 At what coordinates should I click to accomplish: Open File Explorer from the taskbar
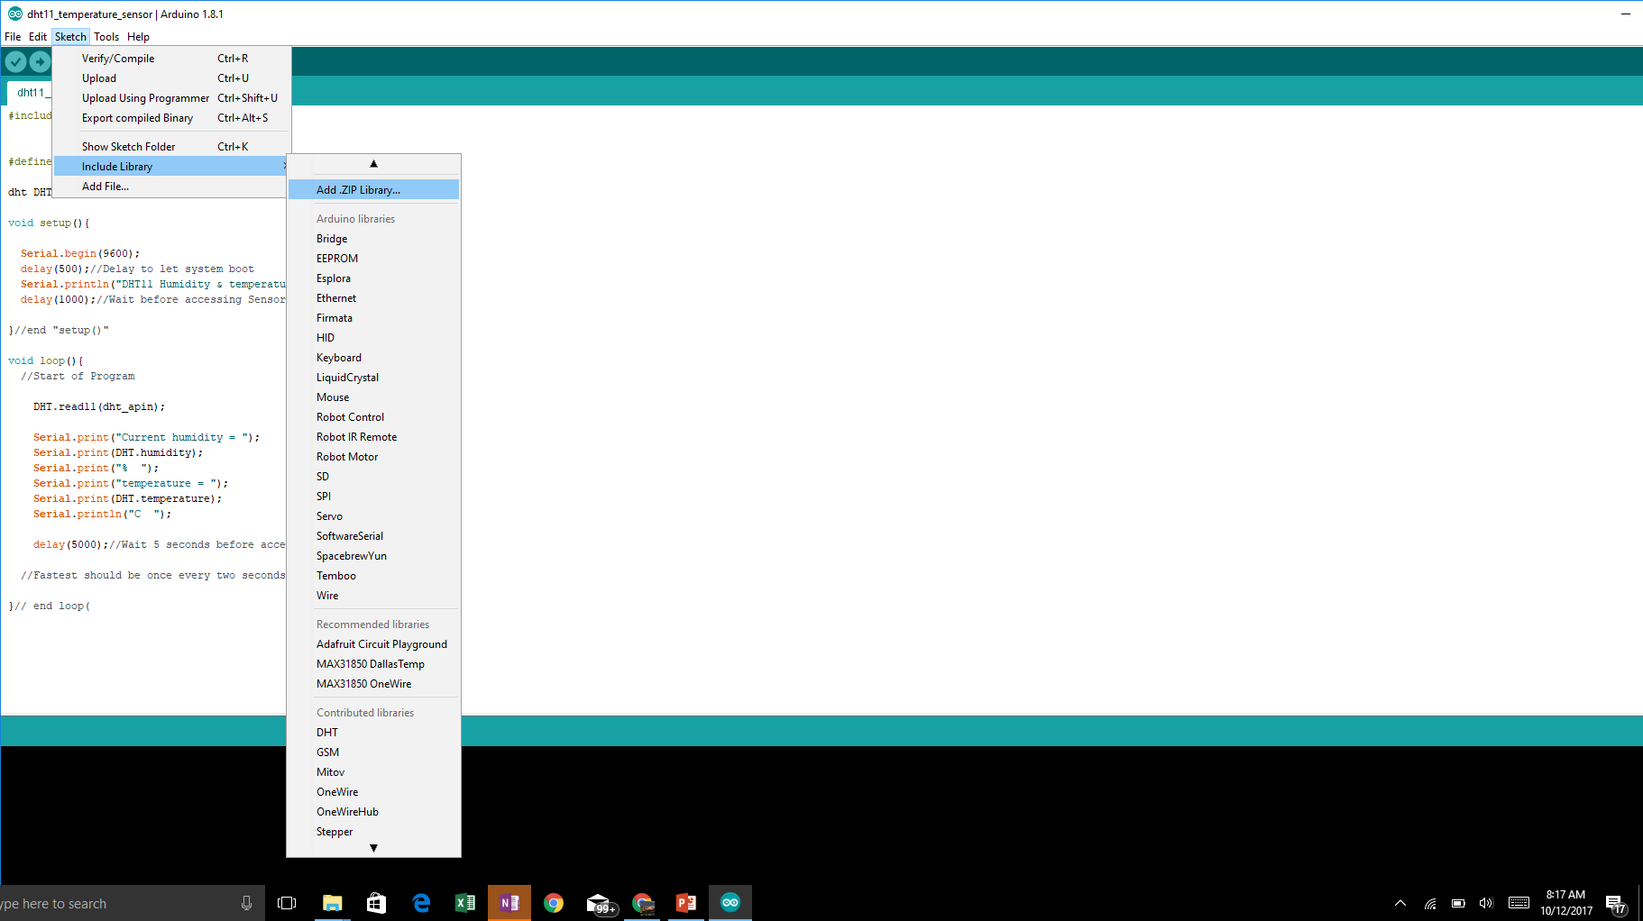(x=332, y=903)
